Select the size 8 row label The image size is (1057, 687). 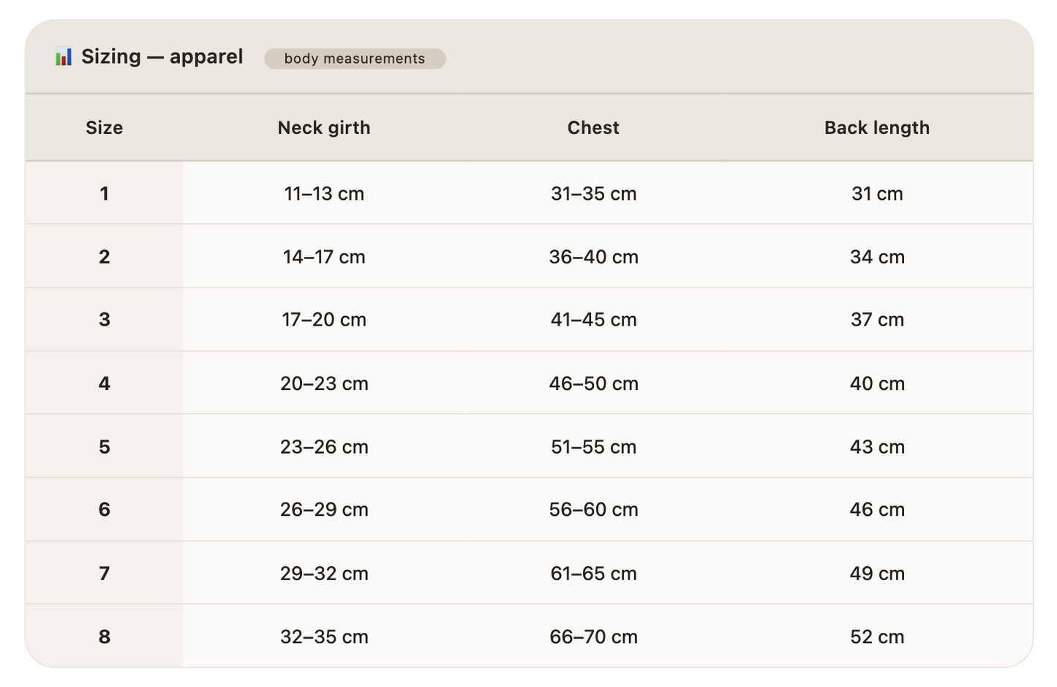(104, 637)
